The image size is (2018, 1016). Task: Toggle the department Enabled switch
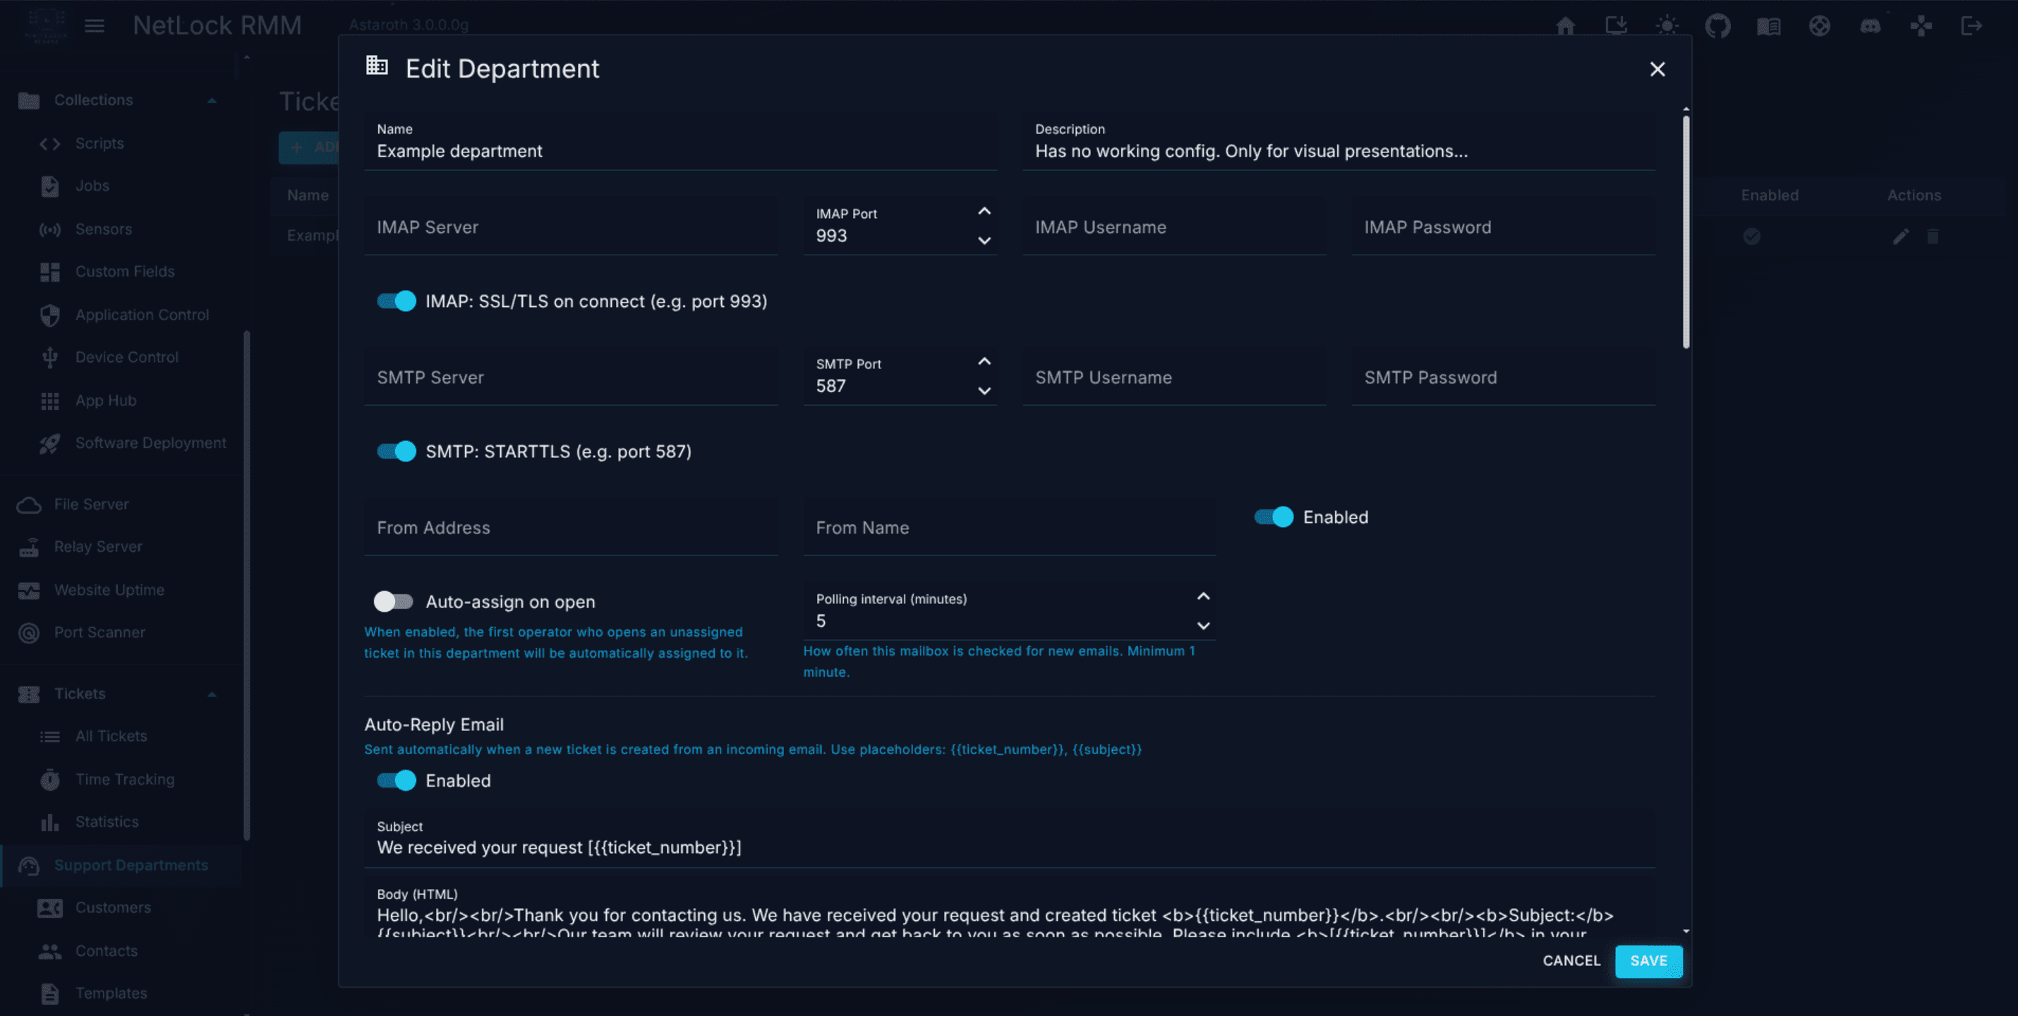(x=1273, y=517)
